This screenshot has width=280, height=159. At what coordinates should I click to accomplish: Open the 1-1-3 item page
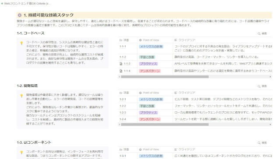tap(127, 64)
